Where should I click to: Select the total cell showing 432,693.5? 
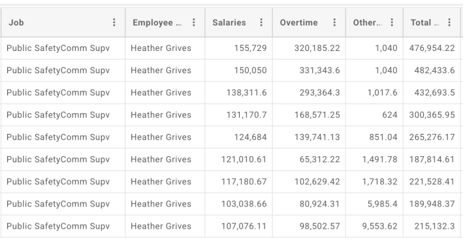(x=432, y=93)
